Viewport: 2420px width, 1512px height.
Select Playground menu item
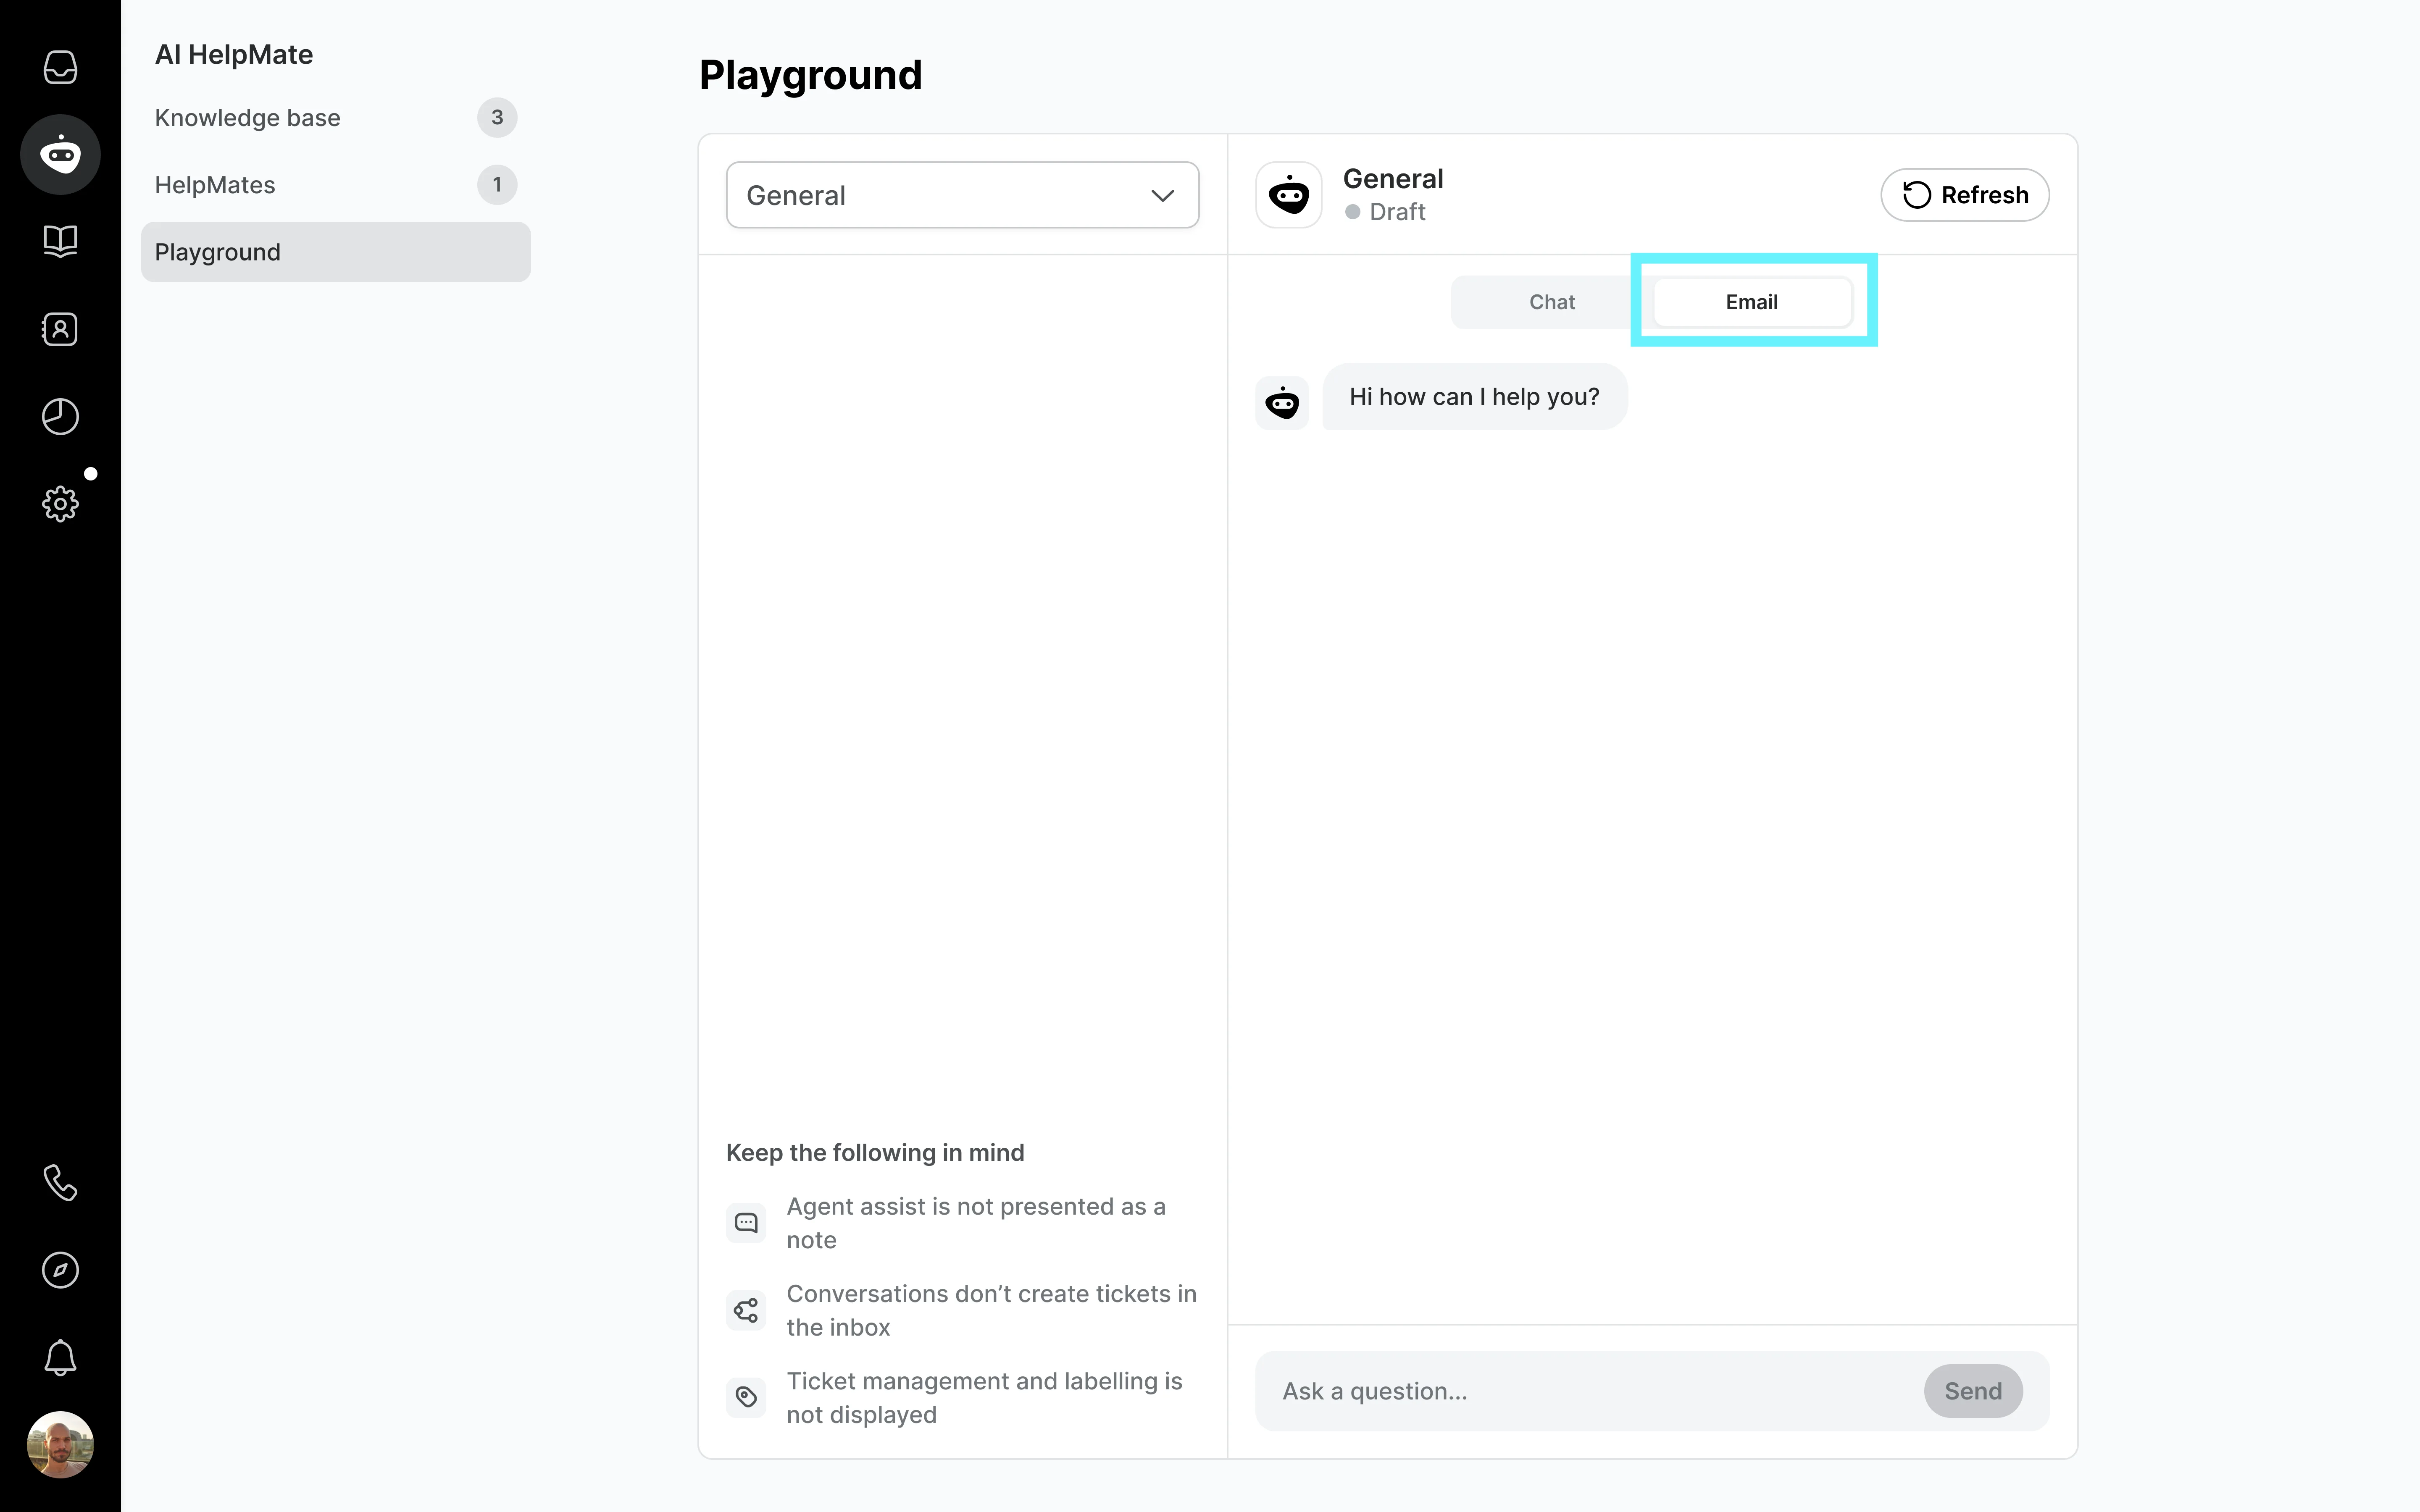click(x=336, y=252)
